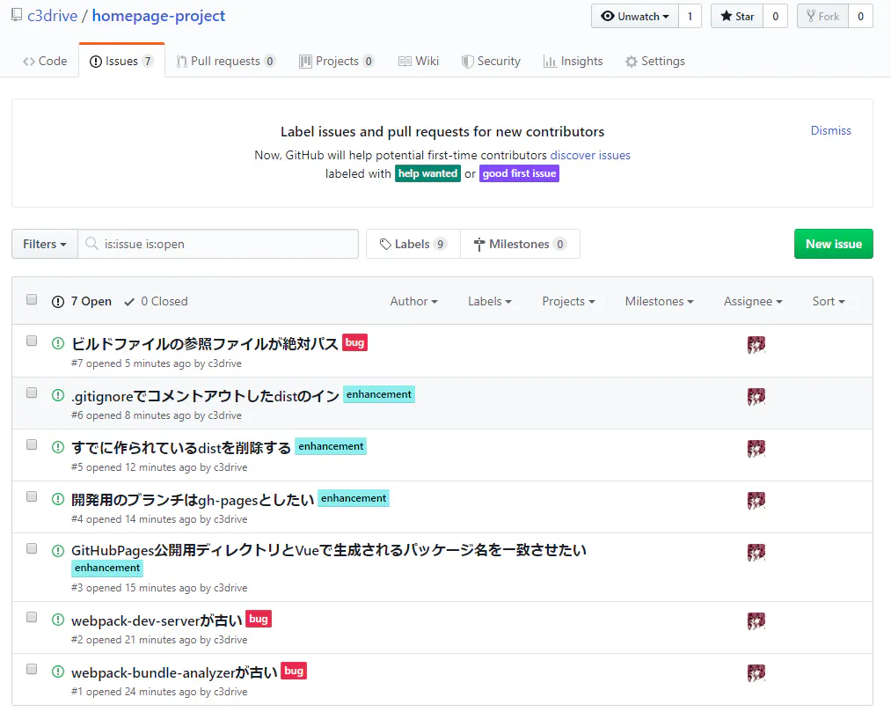Toggle the select-all issues checkbox
Viewport: 891px width, 712px height.
coord(32,300)
